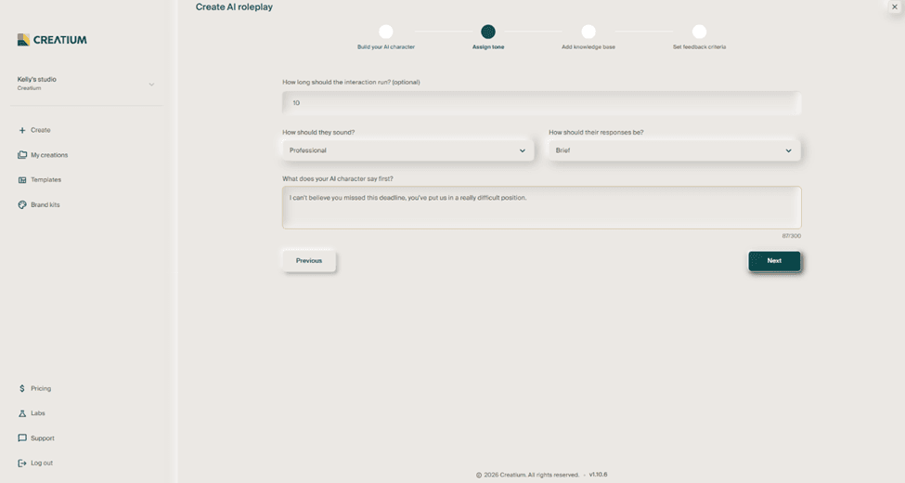Click Log out in the sidebar
The width and height of the screenshot is (905, 483).
[42, 463]
